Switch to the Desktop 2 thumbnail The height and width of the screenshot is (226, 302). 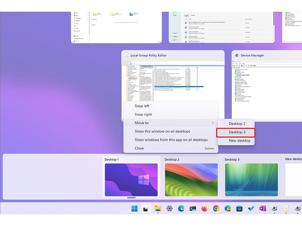coord(191,180)
